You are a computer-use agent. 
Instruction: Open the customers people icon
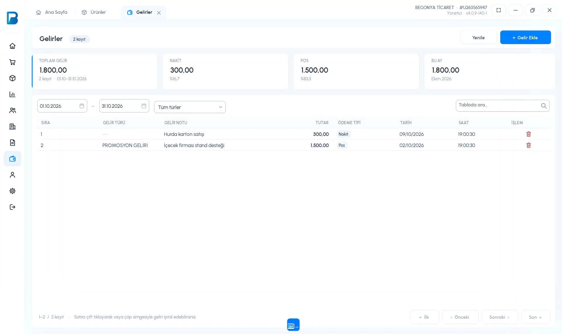coord(12,110)
